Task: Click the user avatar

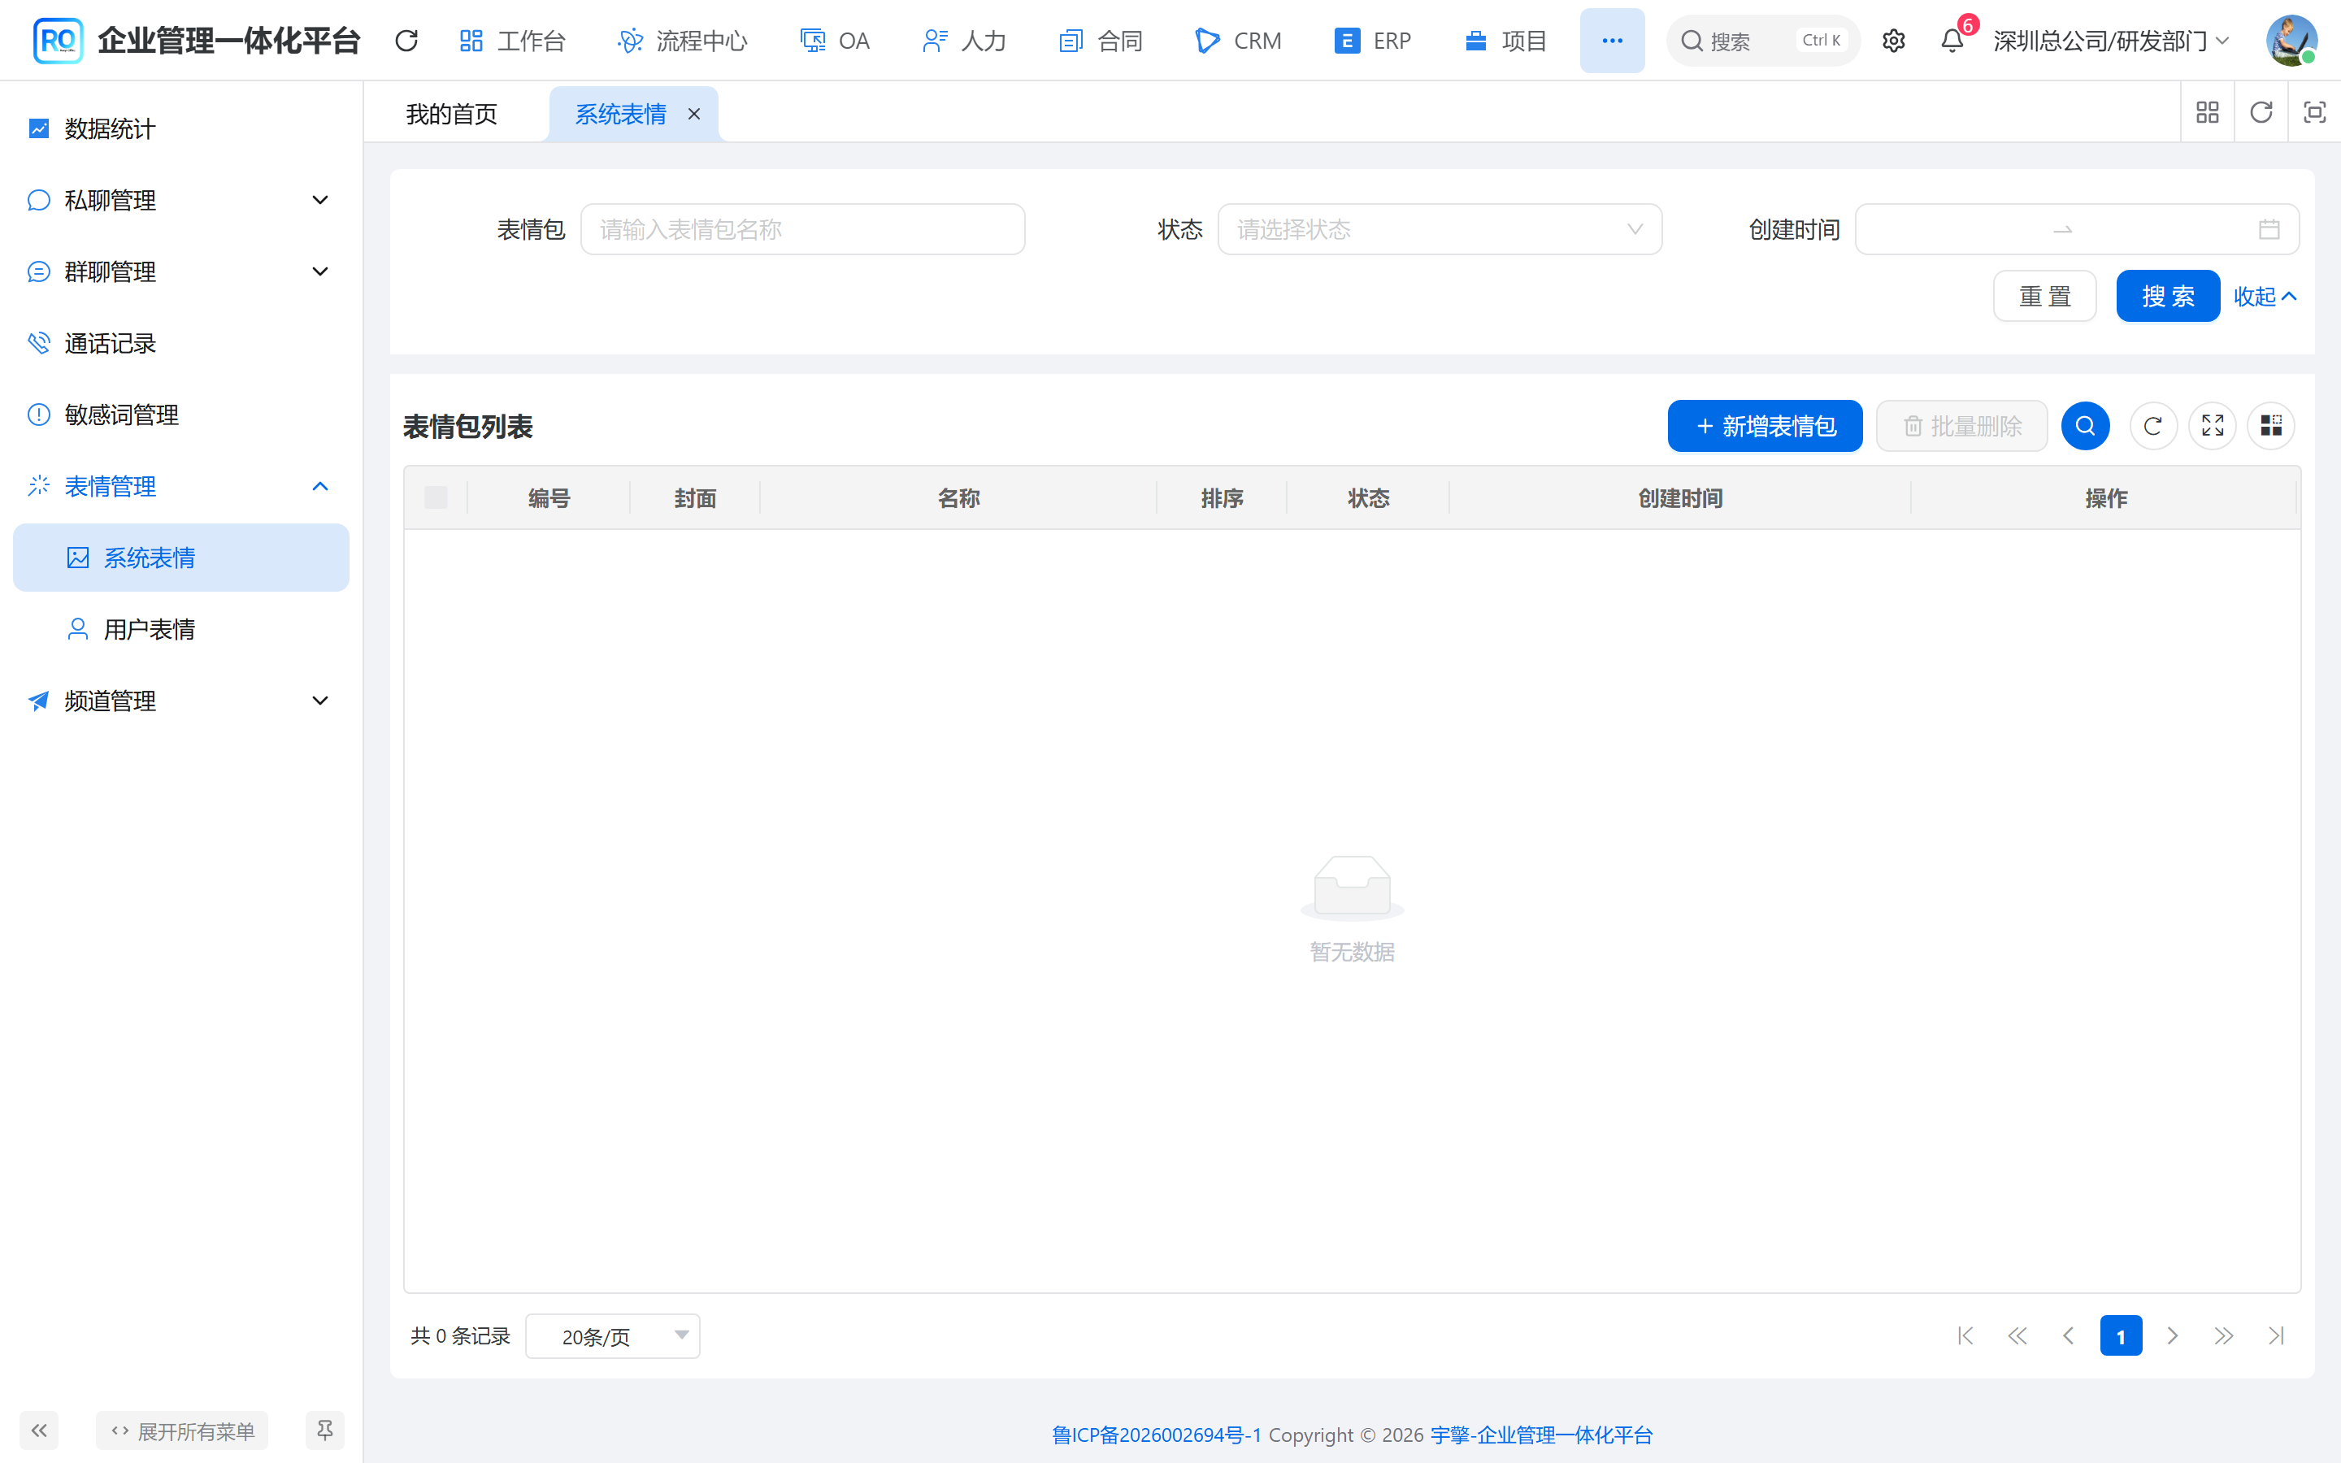Action: (2291, 41)
